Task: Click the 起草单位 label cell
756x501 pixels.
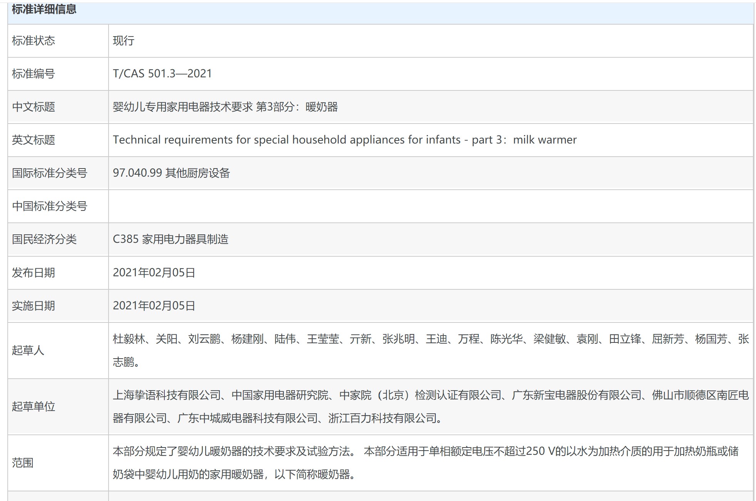Action: (x=33, y=407)
